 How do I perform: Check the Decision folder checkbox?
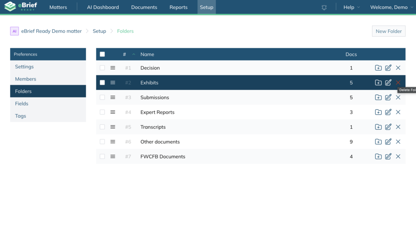[102, 68]
